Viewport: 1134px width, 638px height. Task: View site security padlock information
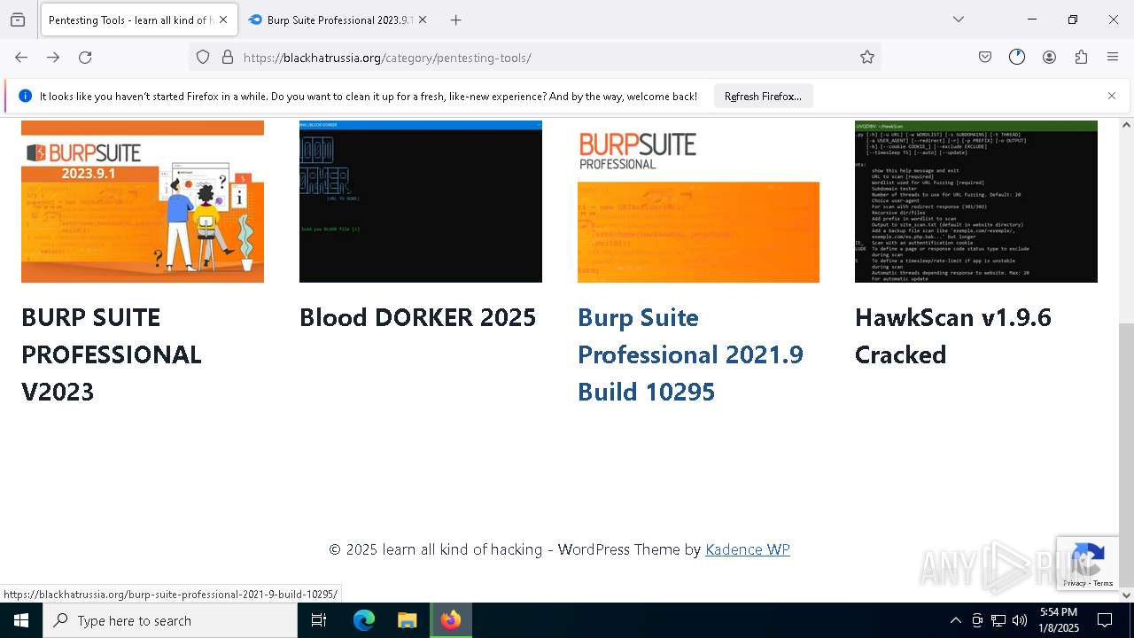tap(228, 58)
